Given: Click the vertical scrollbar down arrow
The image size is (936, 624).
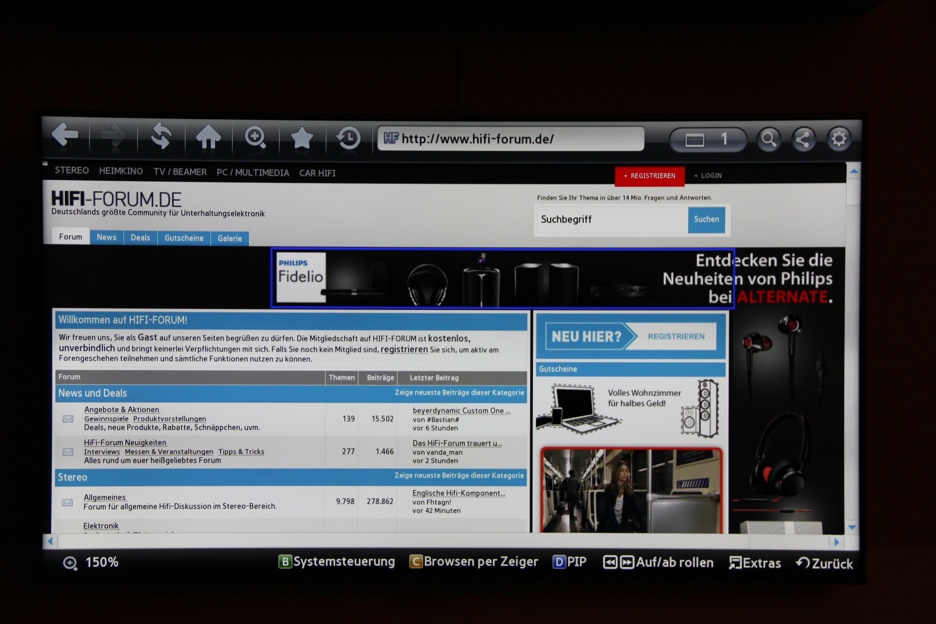Looking at the screenshot, I should click(x=852, y=527).
